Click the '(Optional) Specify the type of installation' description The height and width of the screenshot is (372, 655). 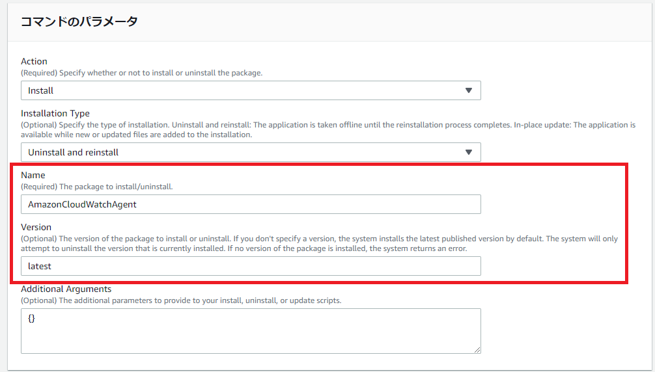(x=328, y=129)
